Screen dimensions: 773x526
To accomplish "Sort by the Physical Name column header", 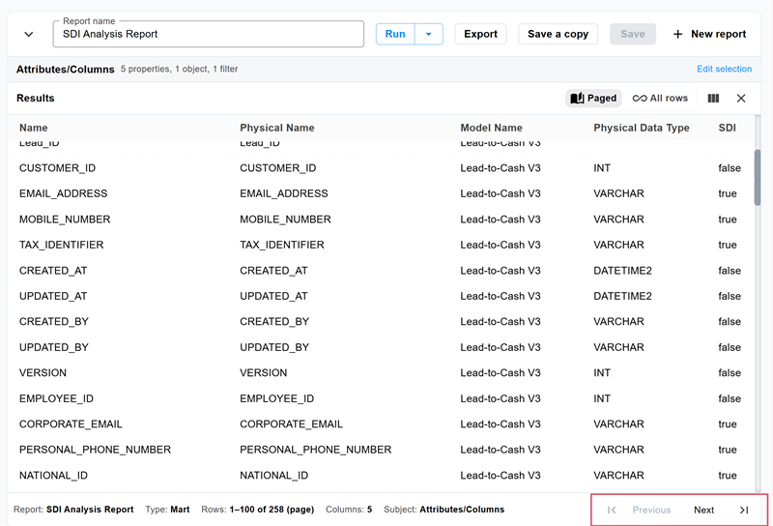I will (277, 128).
